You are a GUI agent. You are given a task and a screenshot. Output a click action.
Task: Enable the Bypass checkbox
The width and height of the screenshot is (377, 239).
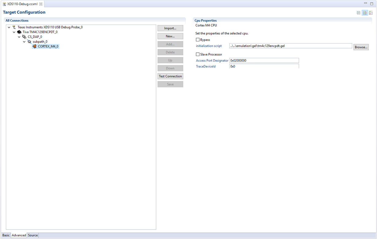[198, 40]
